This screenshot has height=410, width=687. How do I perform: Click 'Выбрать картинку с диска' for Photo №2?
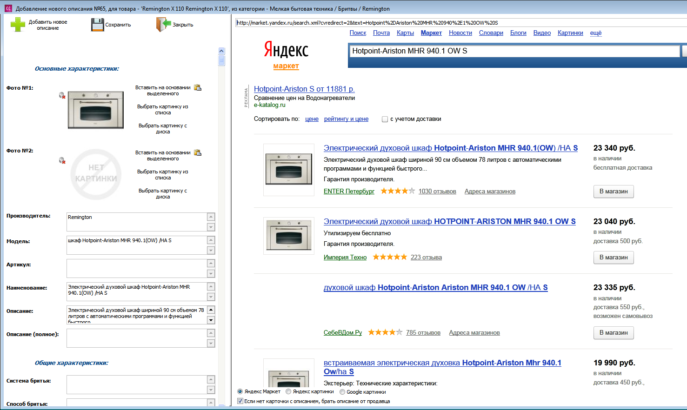163,194
